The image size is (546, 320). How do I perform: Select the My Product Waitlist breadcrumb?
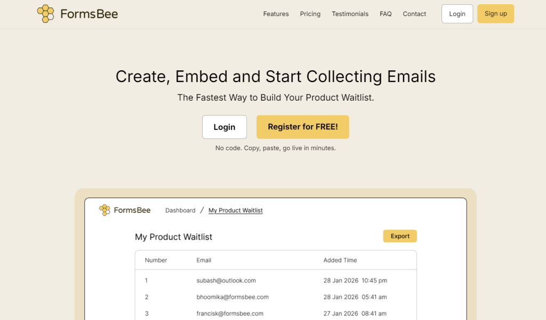235,210
